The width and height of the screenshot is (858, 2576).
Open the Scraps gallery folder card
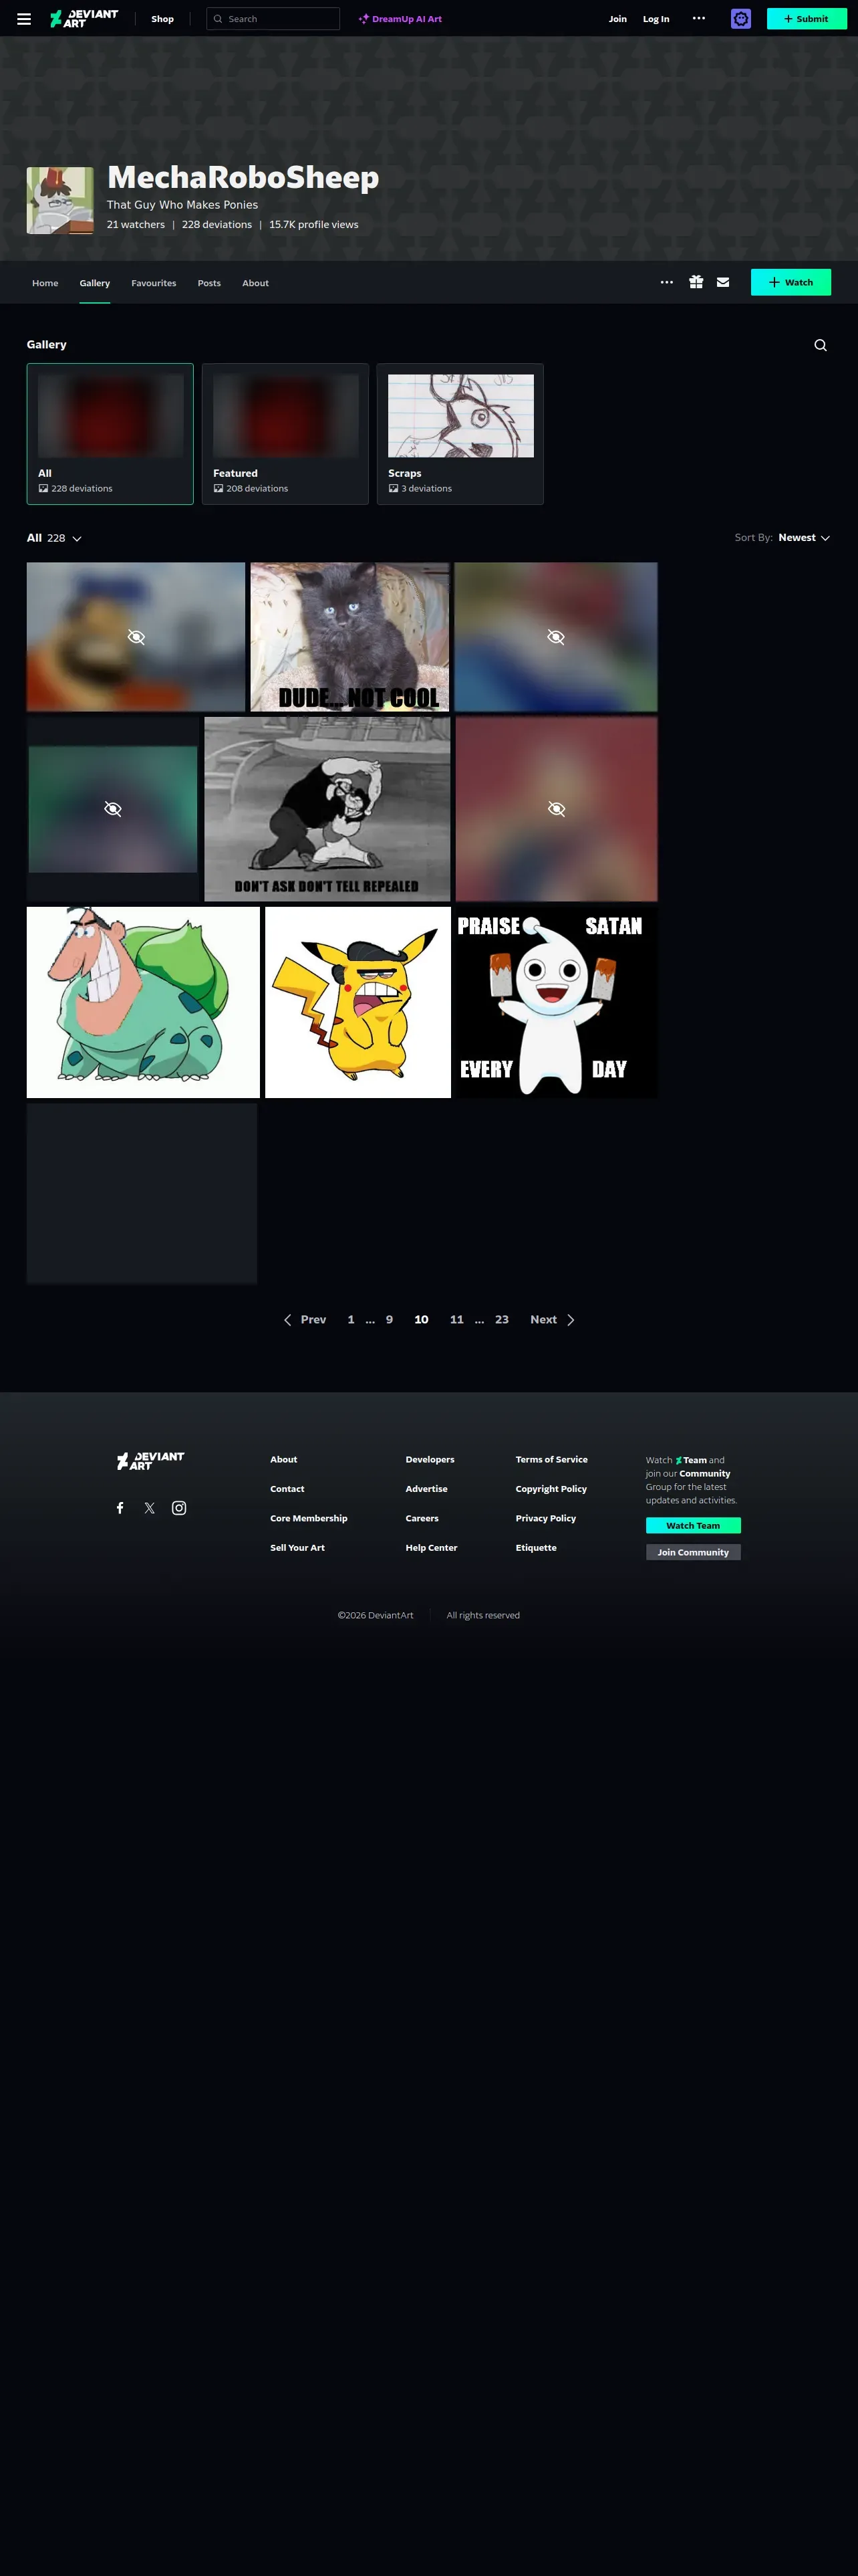(x=460, y=434)
